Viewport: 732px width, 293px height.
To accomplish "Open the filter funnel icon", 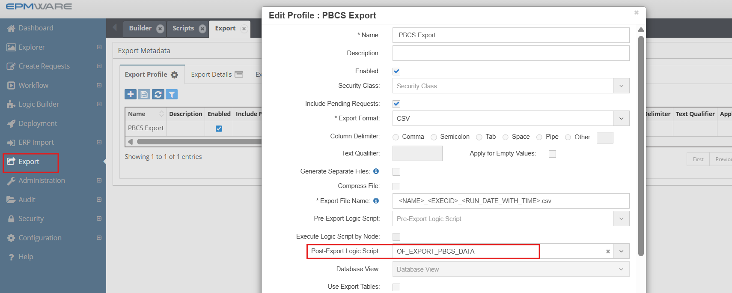I will point(172,94).
